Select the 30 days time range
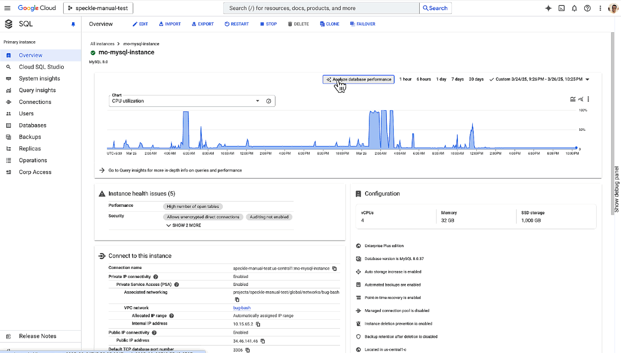The image size is (621, 353). coord(476,79)
